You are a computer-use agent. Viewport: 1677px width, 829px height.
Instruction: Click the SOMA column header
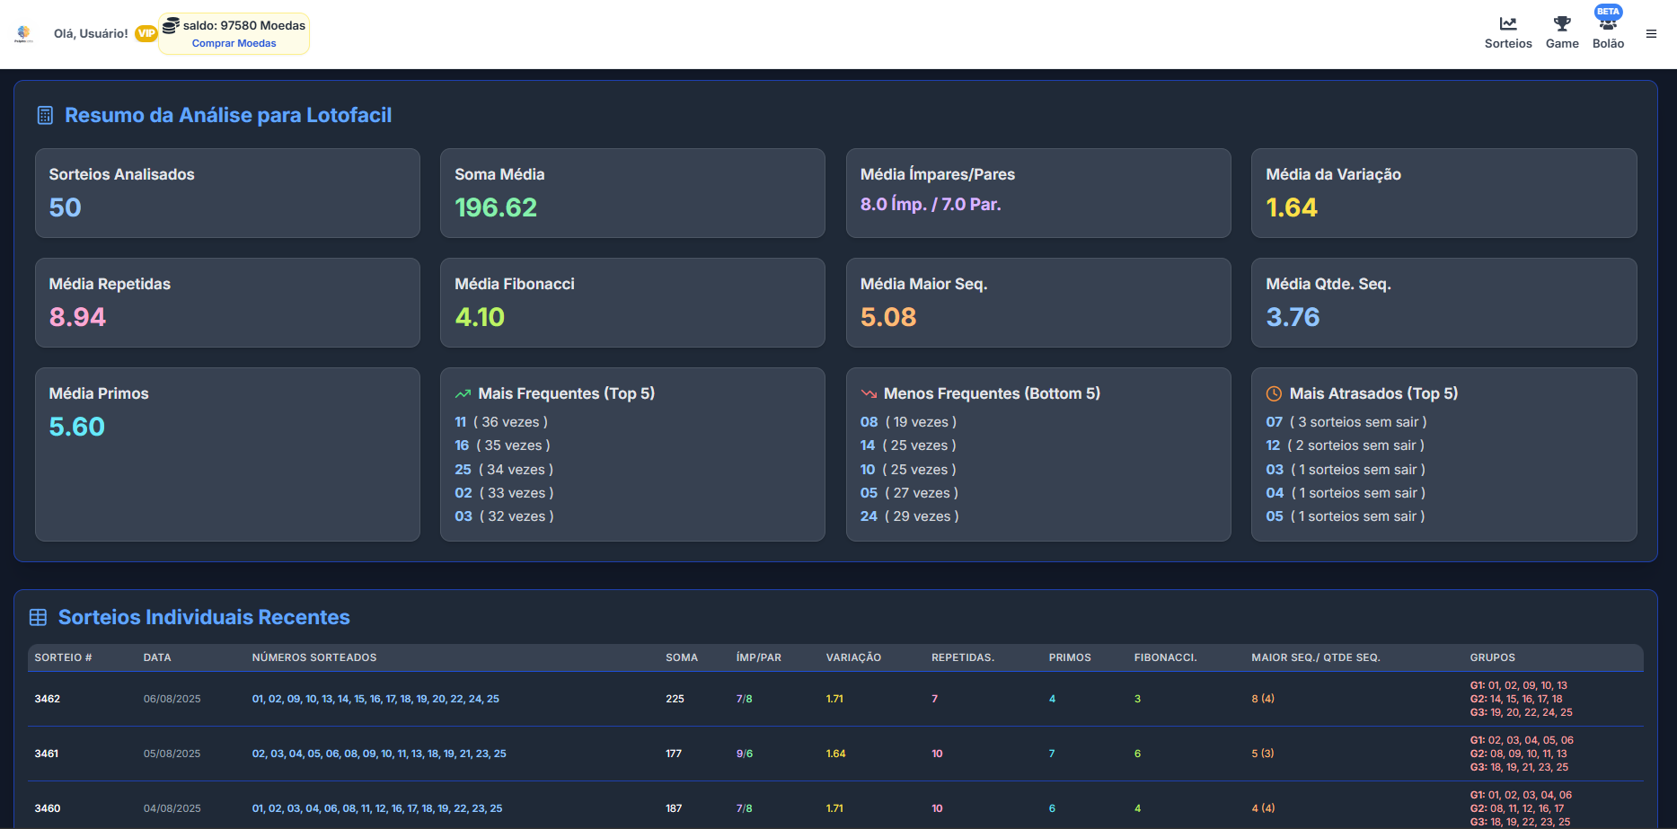[x=681, y=657]
